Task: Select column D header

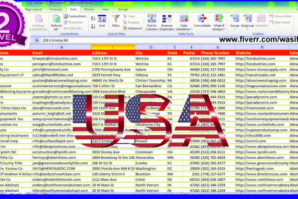Action: (x=151, y=47)
